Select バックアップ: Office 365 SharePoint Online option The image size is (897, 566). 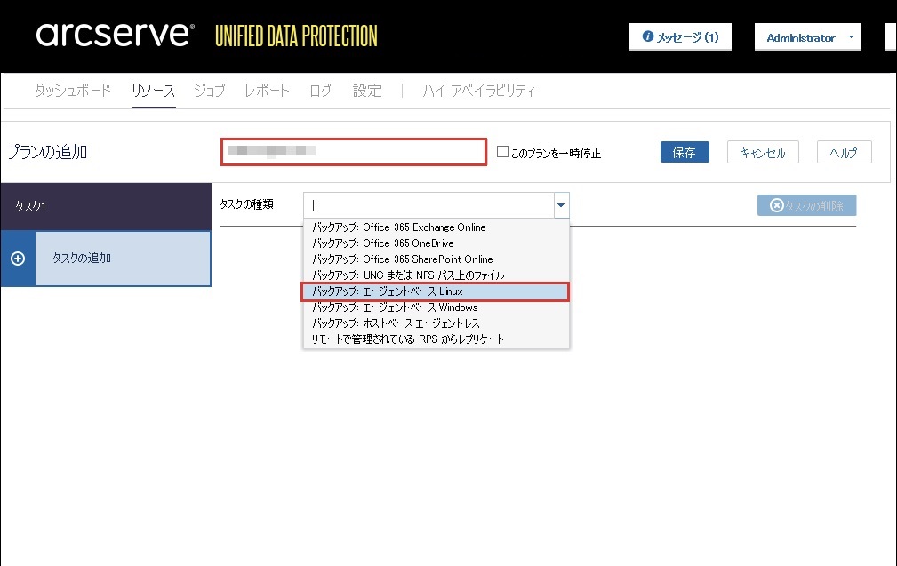pos(436,259)
